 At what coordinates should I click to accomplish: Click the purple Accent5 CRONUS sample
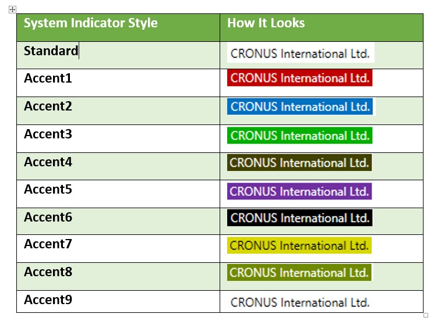coord(299,191)
